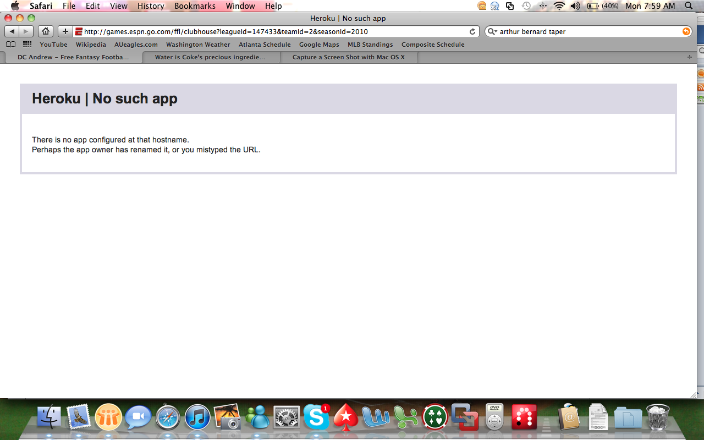Screen dimensions: 704x440
Task: Go forward with the Safari forward arrow
Action: [26, 31]
